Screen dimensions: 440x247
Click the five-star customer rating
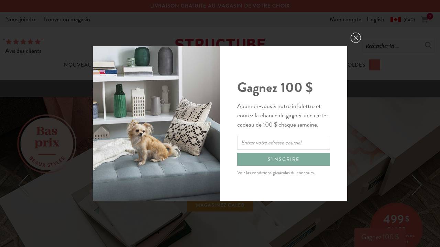[x=23, y=42]
